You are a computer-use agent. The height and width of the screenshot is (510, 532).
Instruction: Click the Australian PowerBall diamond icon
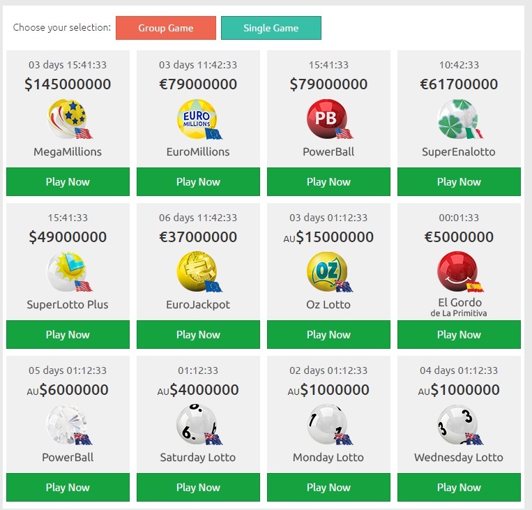click(68, 424)
